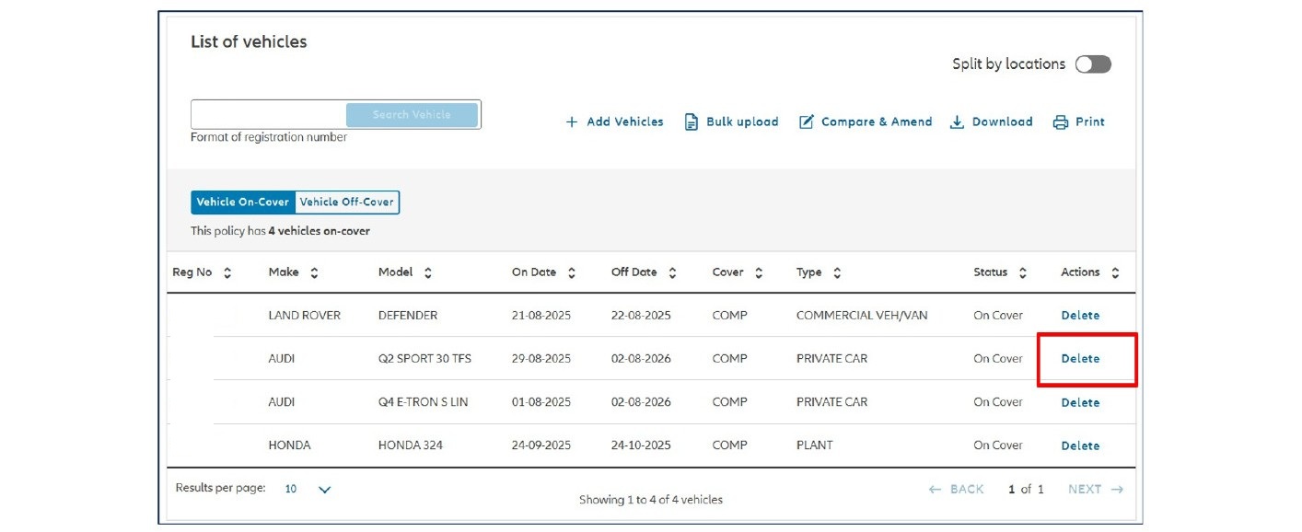The width and height of the screenshot is (1302, 532).
Task: Click the BACK pagination link
Action: click(x=957, y=489)
